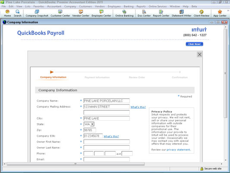Click the Email field

(107, 159)
